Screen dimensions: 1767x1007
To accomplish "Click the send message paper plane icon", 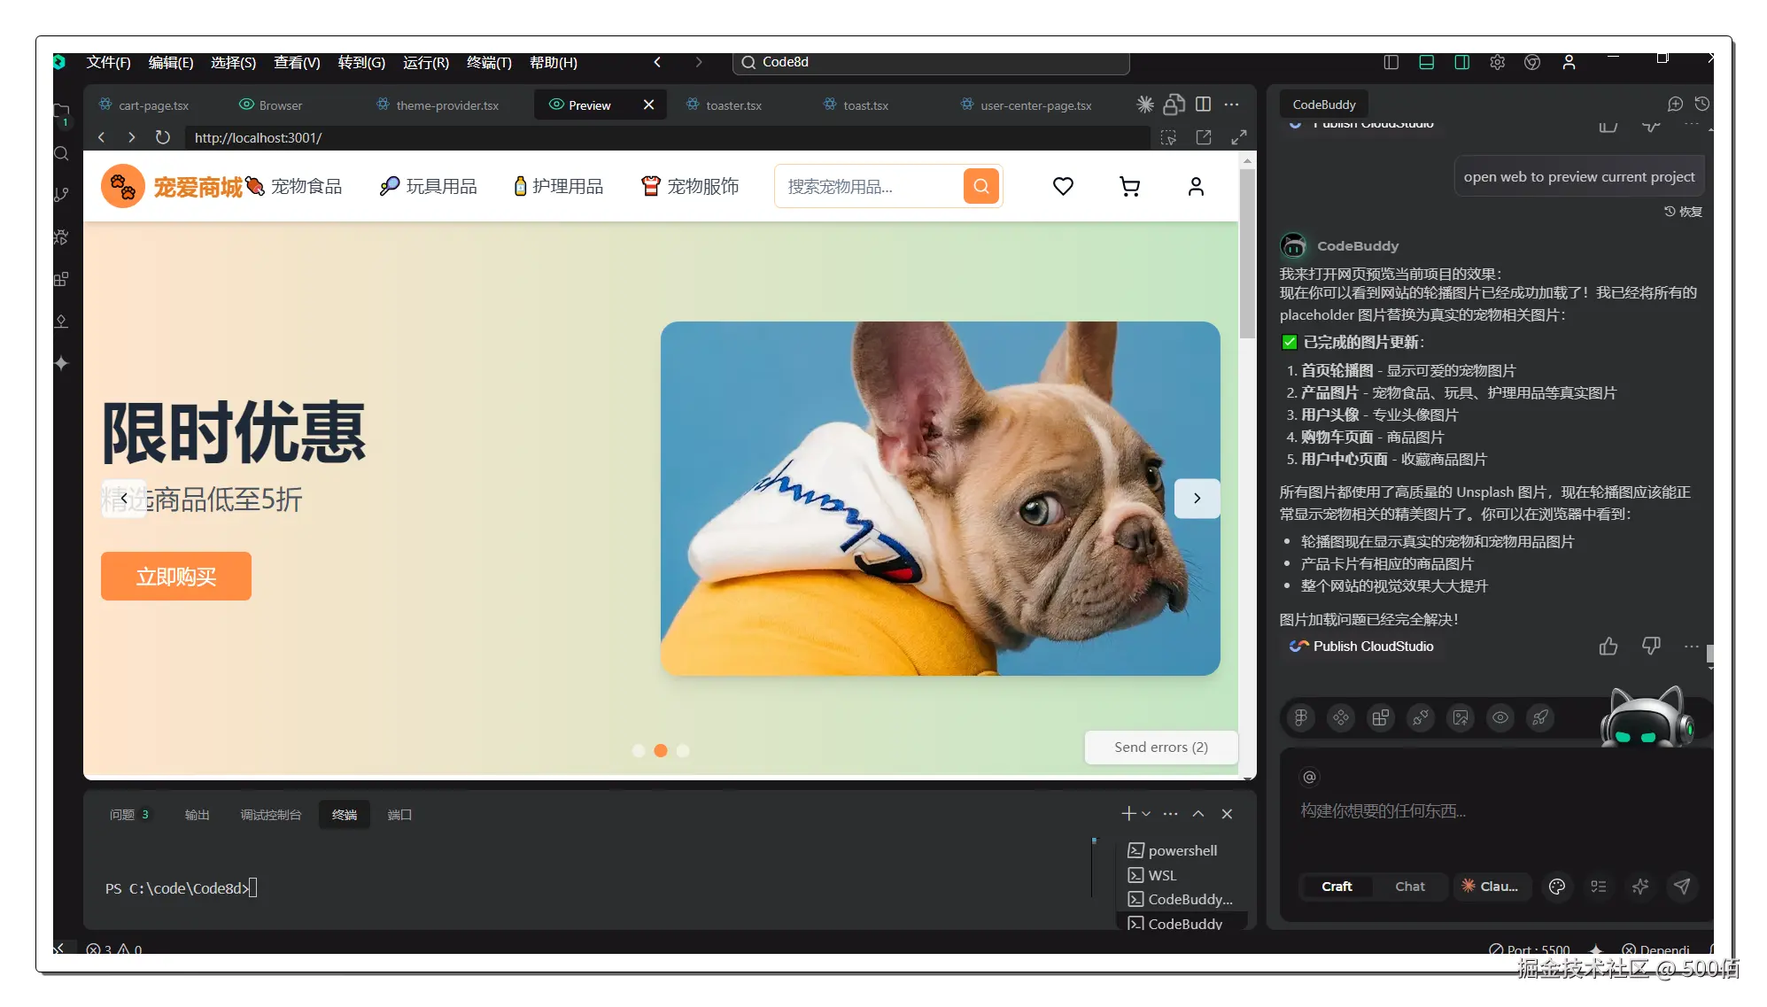I will click(1682, 886).
